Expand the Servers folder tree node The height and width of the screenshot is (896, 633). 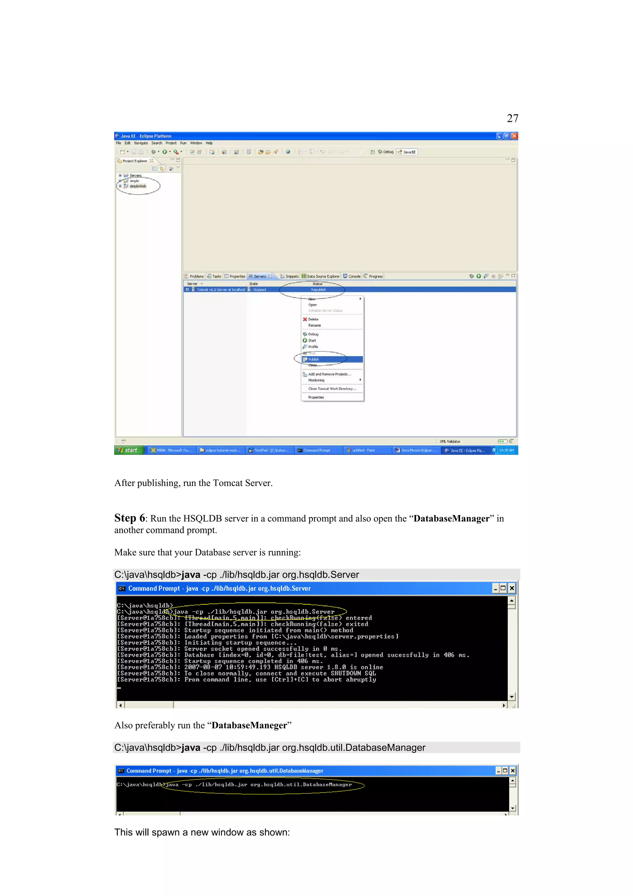coord(120,176)
